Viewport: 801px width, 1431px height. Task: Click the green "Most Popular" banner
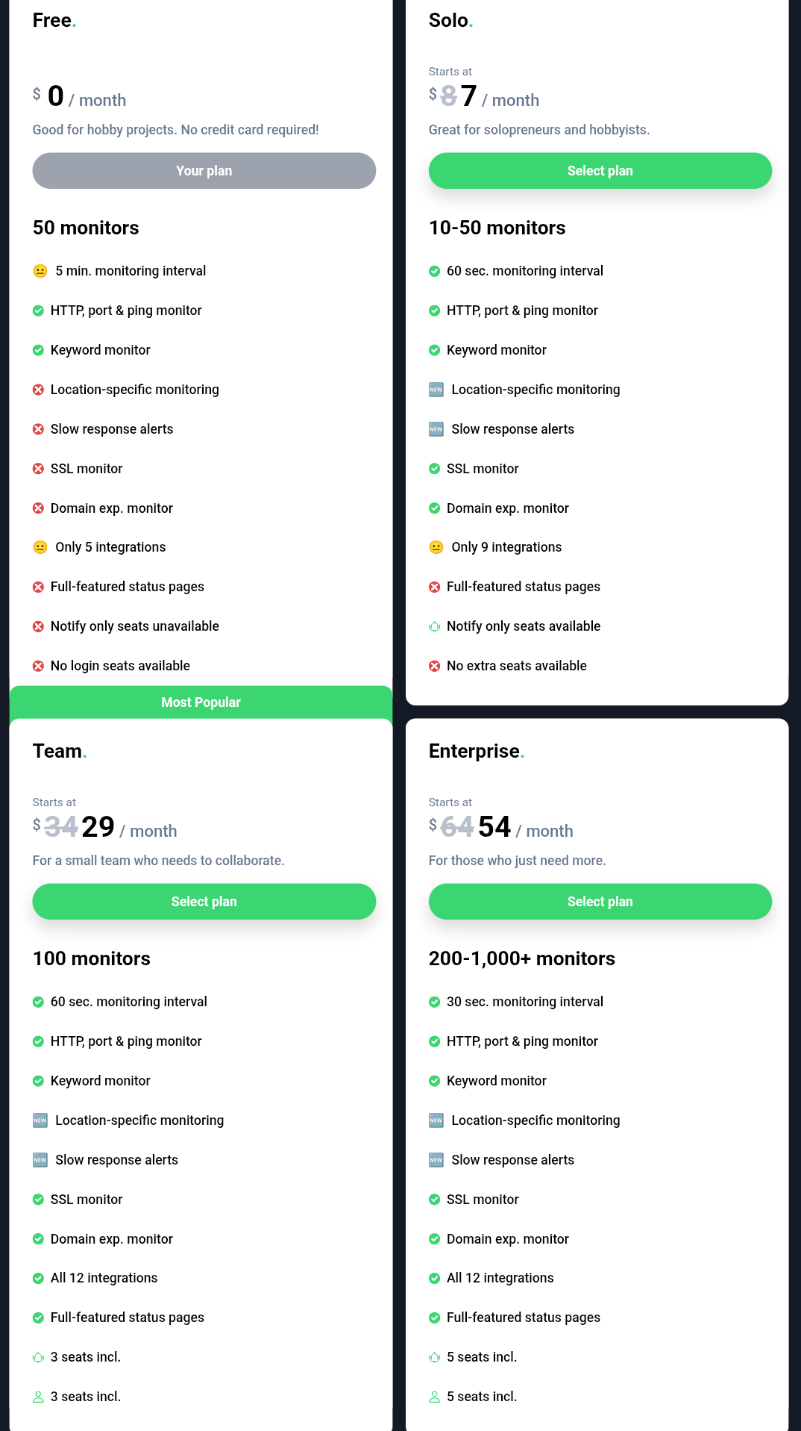click(x=201, y=702)
